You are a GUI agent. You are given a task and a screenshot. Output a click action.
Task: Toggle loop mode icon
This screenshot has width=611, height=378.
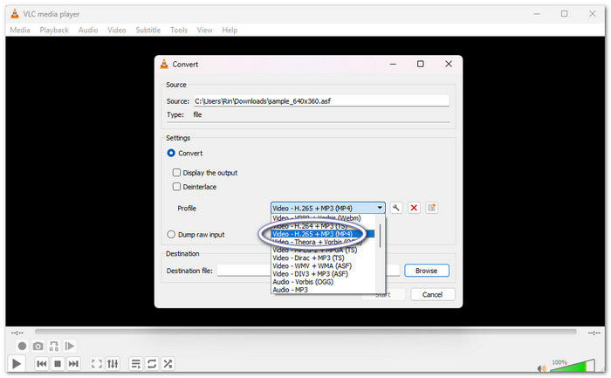[152, 363]
